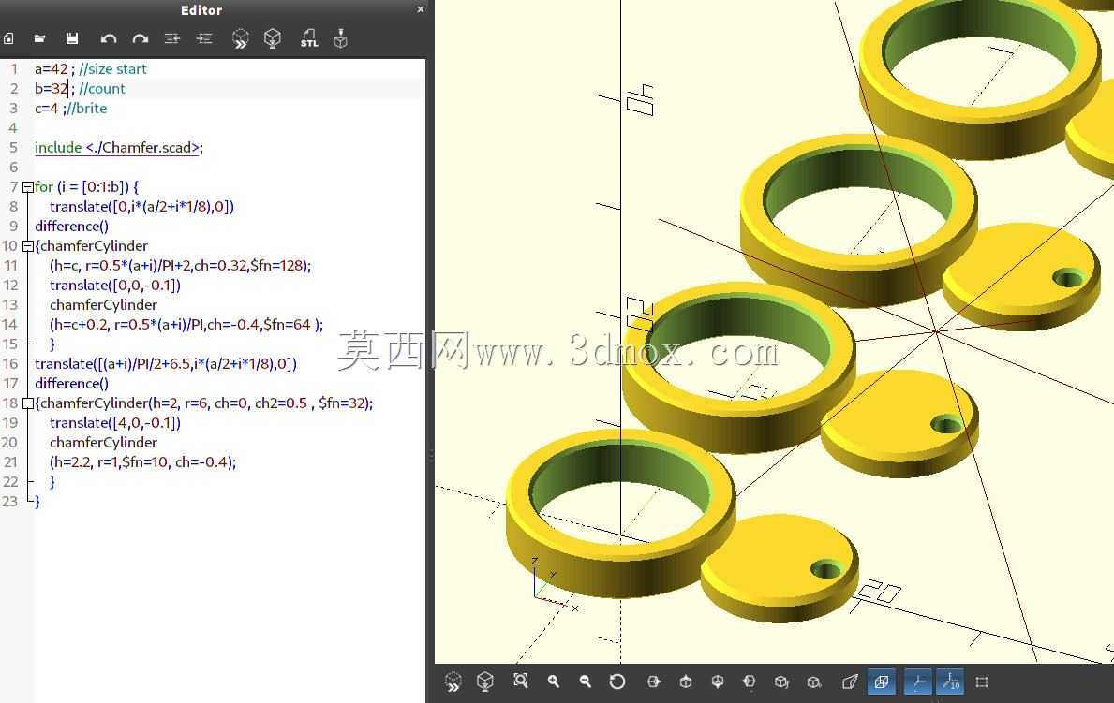Click the 'c=4 ;//brite' line
Viewport: 1114px width, 703px height.
70,109
